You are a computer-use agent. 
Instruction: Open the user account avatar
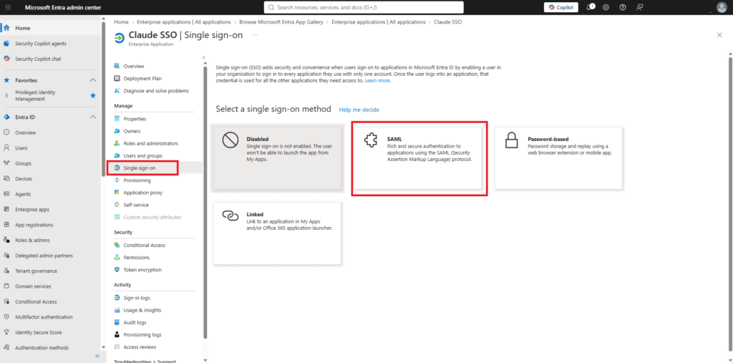click(x=722, y=7)
